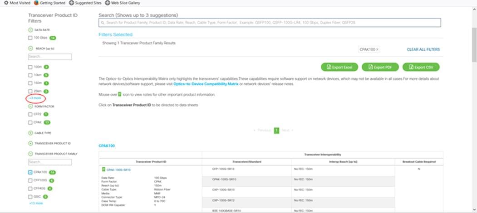This screenshot has height=213, width=477.
Task: Focus the Reach filter search box
Action: click(x=50, y=57)
